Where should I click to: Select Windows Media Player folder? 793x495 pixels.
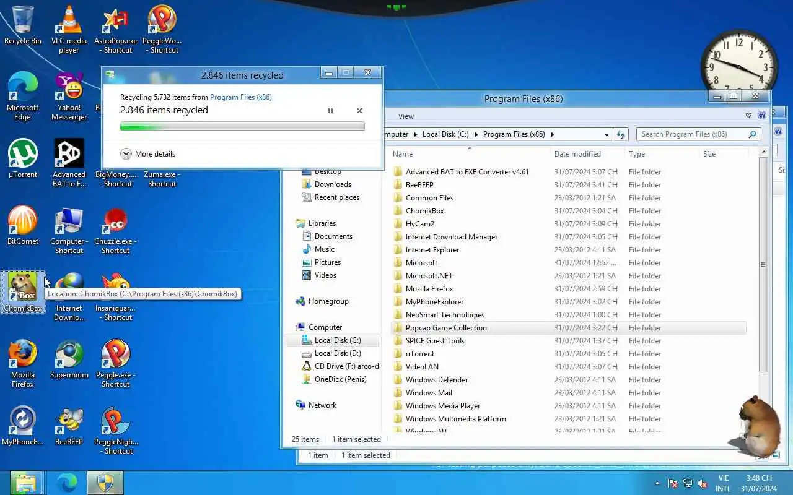click(569, 406)
